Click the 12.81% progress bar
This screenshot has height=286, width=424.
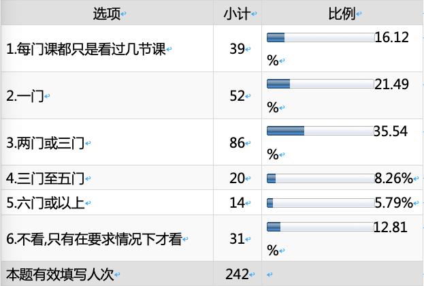(321, 226)
